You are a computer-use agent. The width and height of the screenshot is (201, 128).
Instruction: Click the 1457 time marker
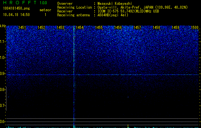pos(137,28)
